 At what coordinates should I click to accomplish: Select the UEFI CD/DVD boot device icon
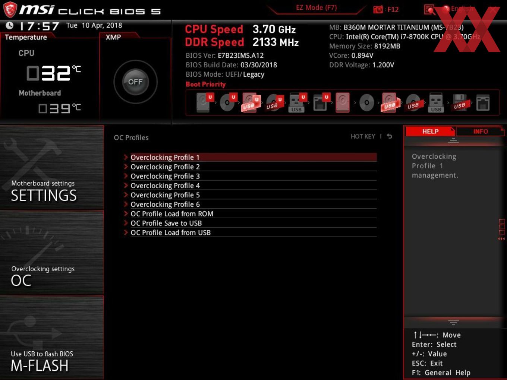tap(227, 102)
